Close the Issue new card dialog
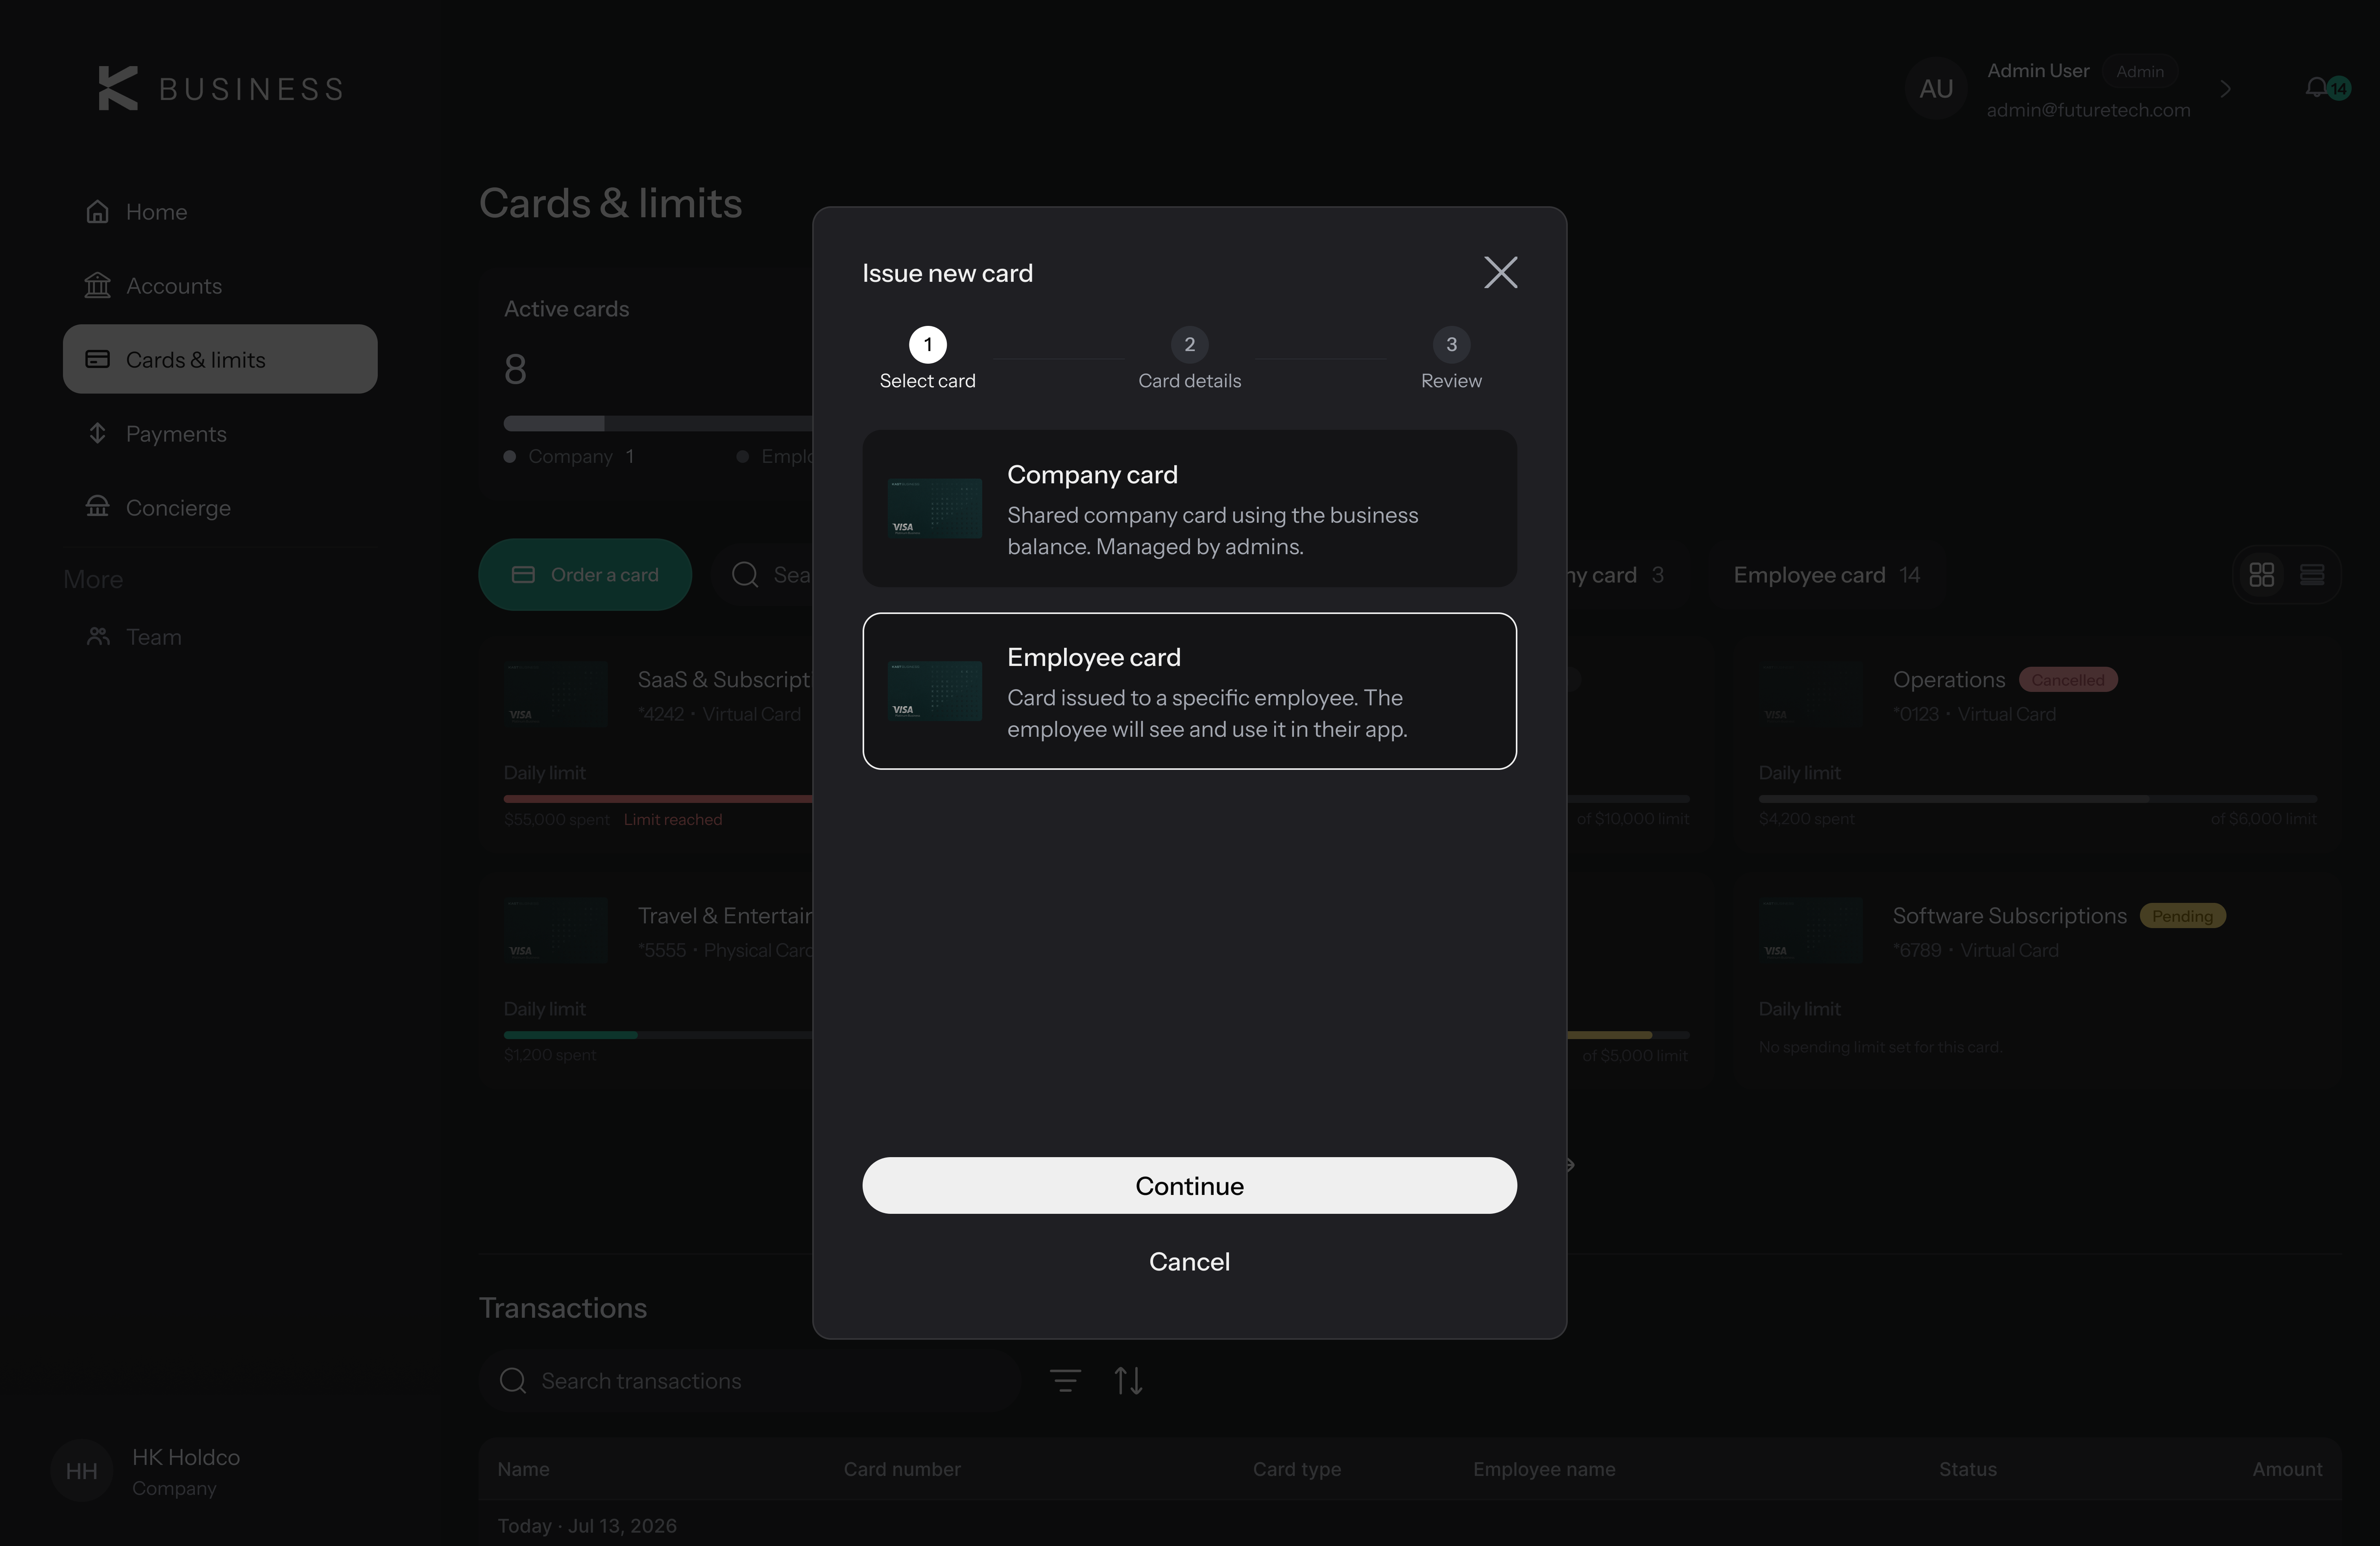This screenshot has width=2380, height=1546. (1500, 272)
